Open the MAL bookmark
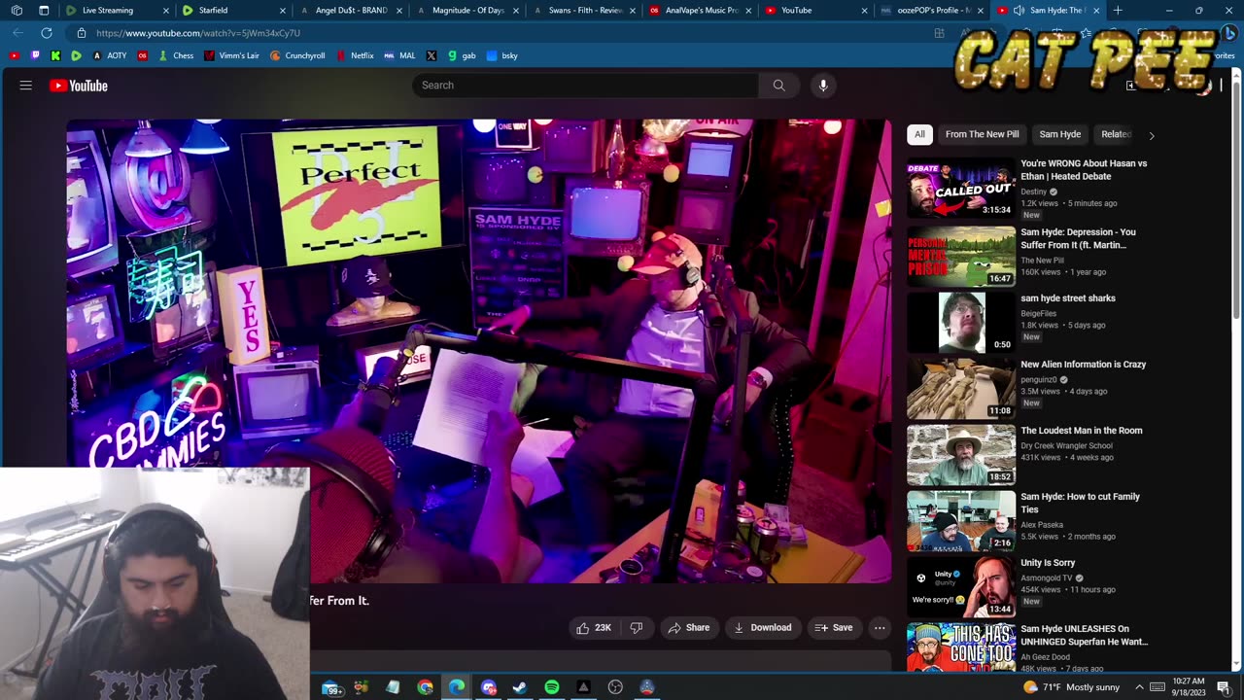Image resolution: width=1244 pixels, height=700 pixels. pos(399,55)
